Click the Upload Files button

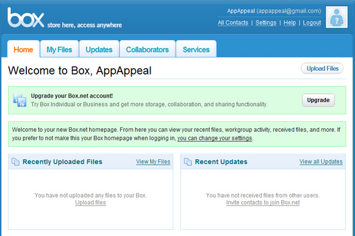tap(322, 68)
